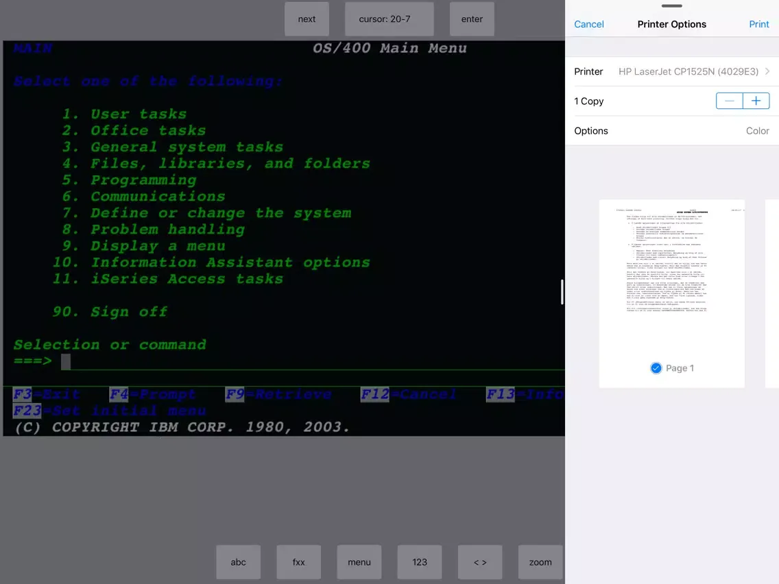Open Printer selection row chevron
The height and width of the screenshot is (584, 779).
[767, 71]
